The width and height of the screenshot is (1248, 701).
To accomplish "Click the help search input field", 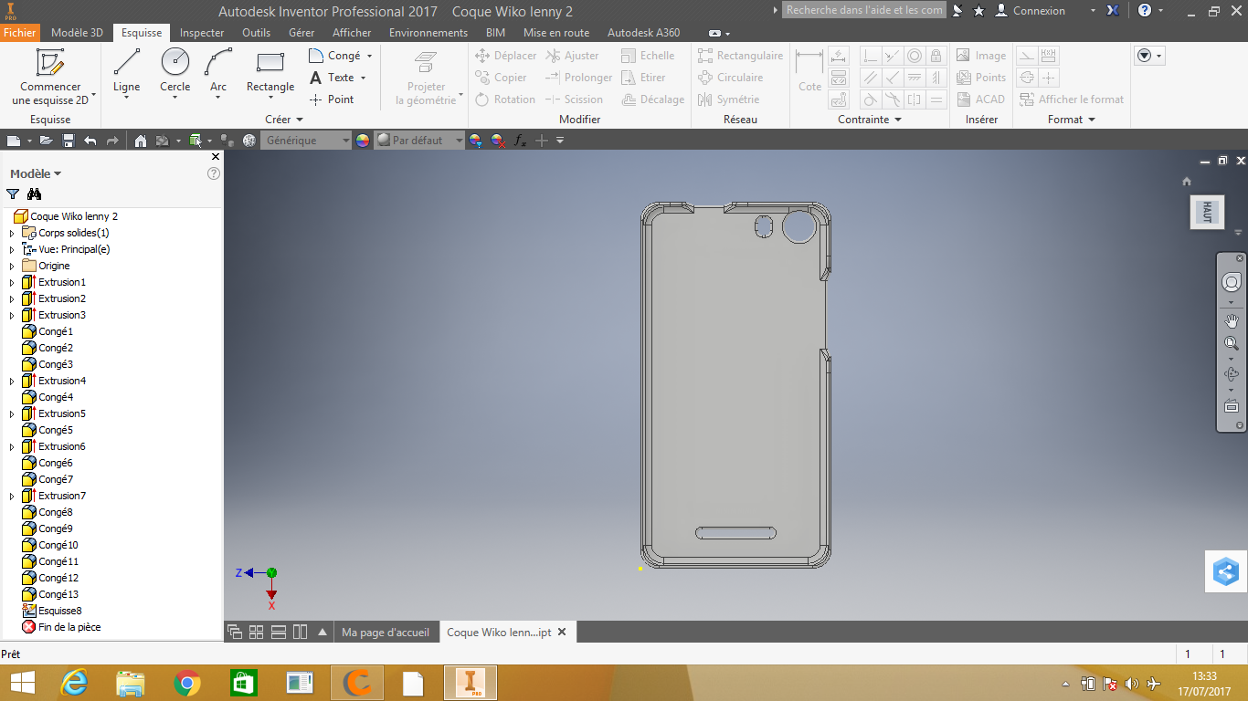I will coord(864,11).
